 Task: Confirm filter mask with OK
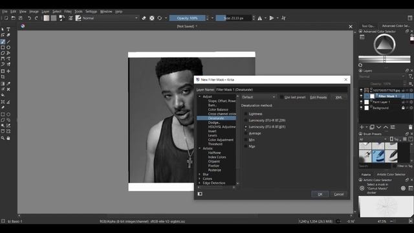click(320, 194)
